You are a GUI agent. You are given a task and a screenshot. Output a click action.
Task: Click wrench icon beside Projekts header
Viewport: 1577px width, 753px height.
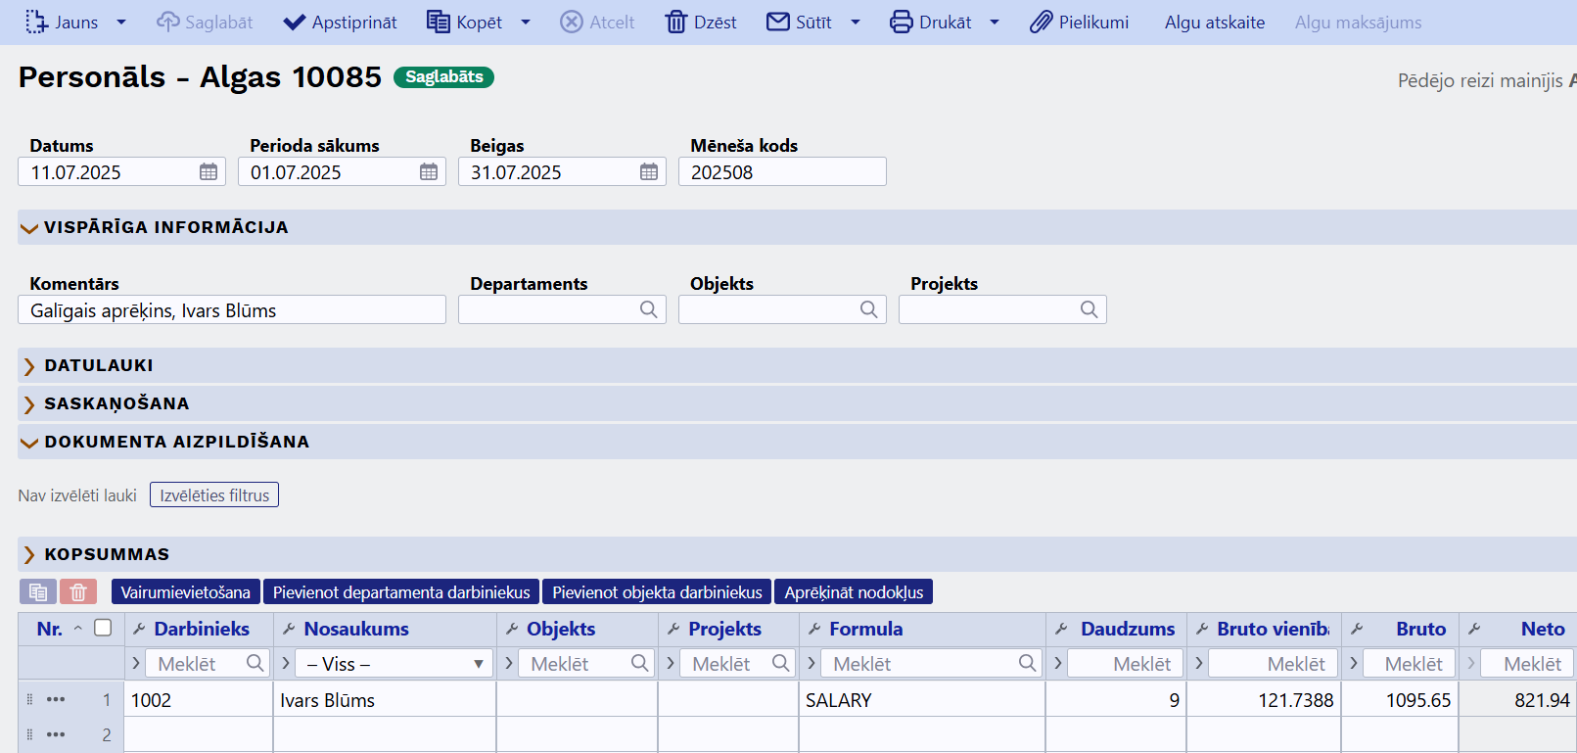673,629
